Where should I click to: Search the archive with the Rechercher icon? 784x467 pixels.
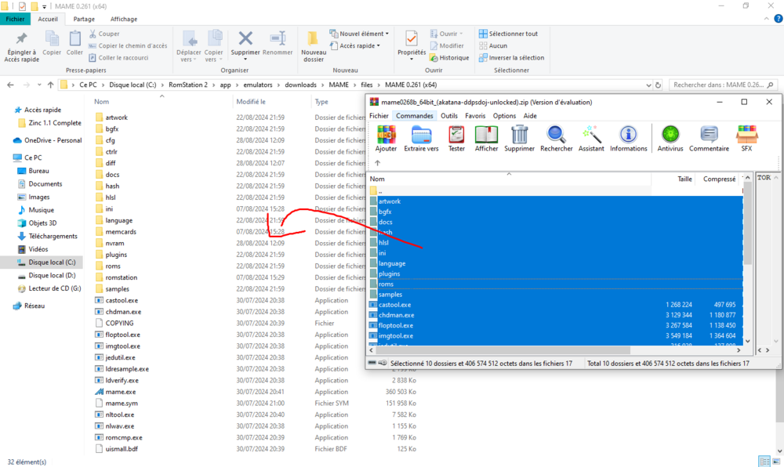[x=556, y=135]
